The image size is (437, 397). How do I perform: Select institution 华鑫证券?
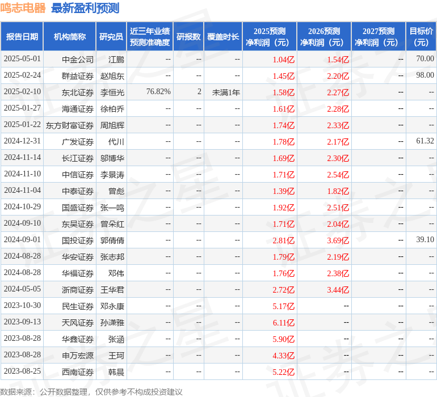tap(78, 339)
